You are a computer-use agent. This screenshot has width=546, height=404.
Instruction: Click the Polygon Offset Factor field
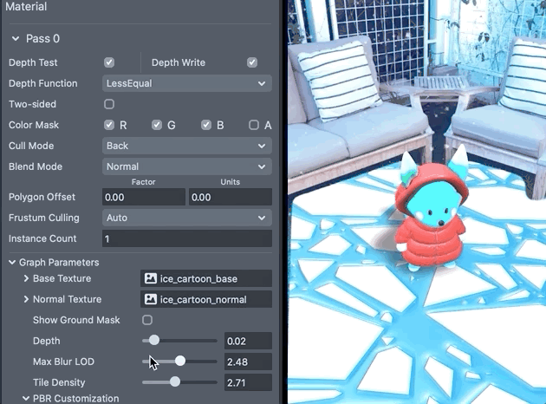point(143,198)
